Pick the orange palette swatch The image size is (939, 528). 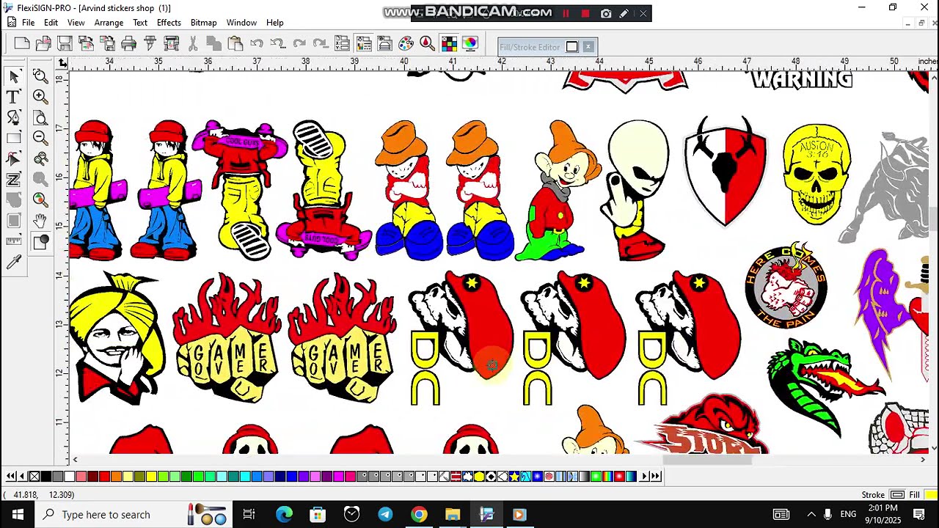pos(116,477)
